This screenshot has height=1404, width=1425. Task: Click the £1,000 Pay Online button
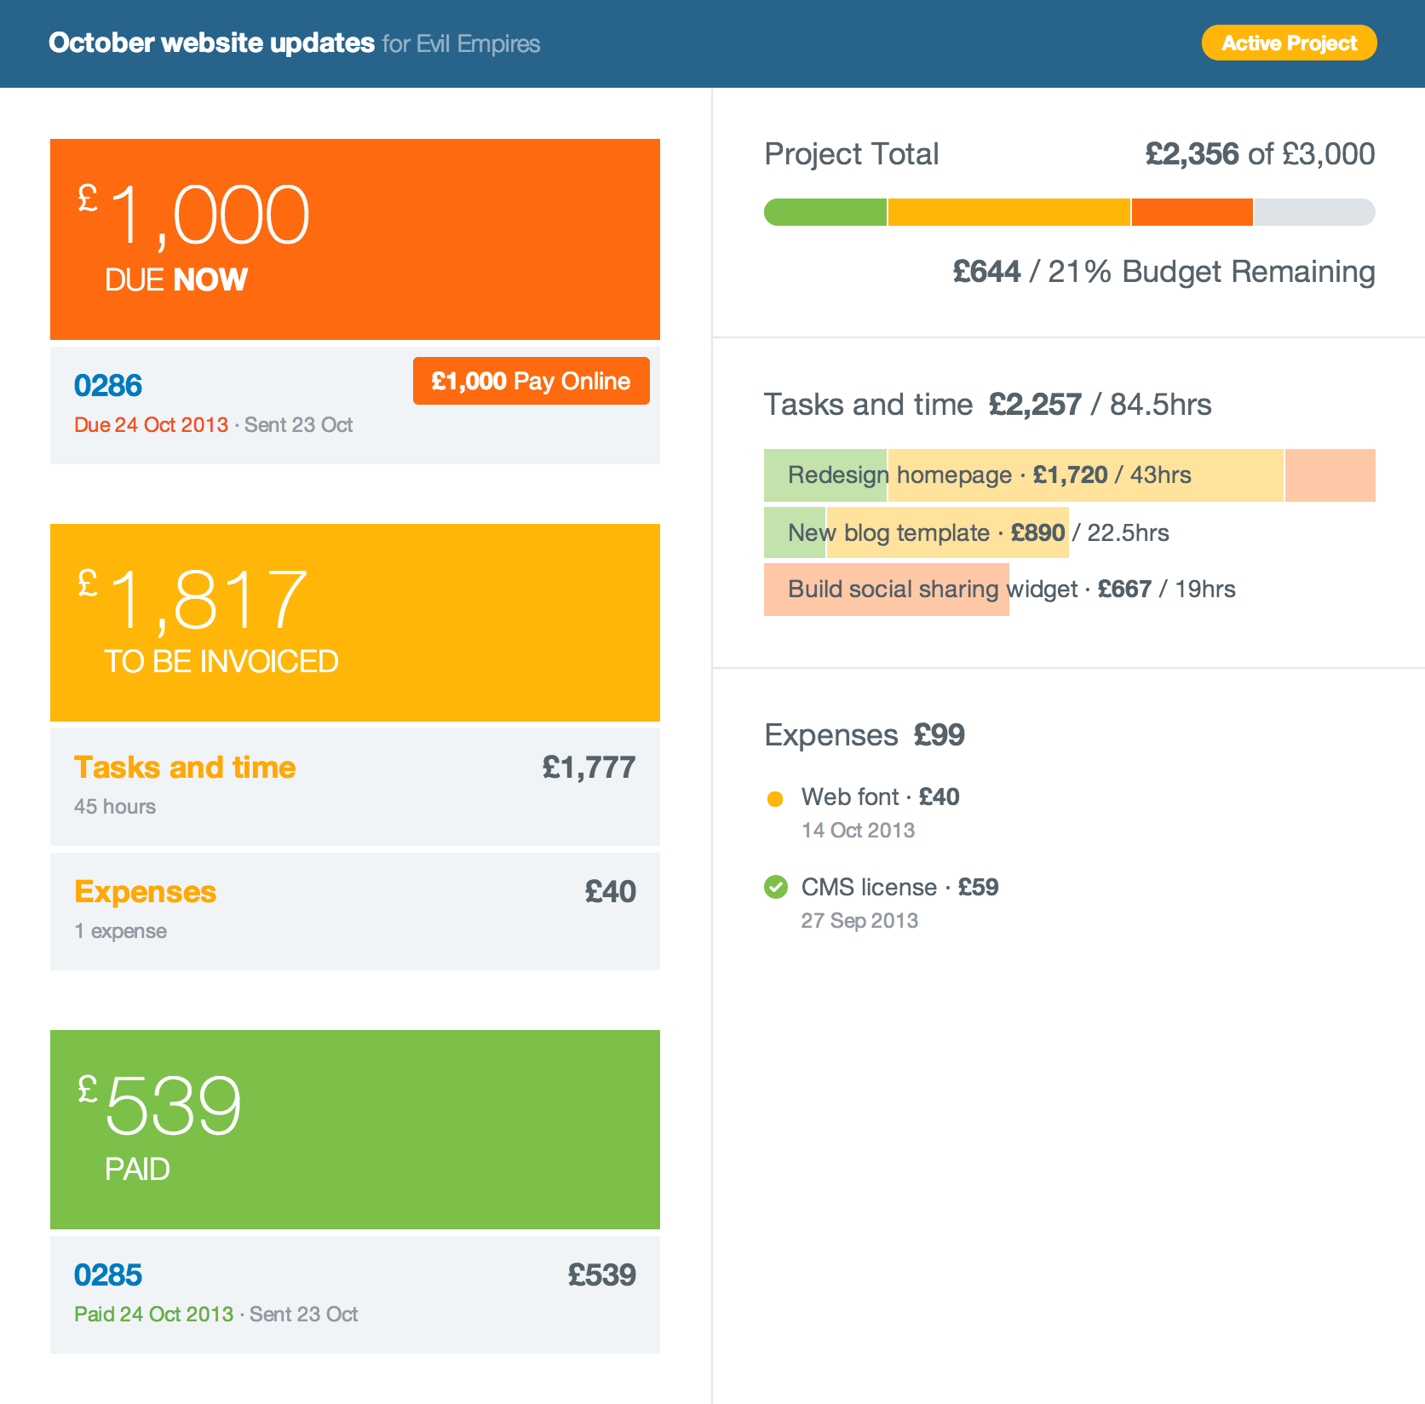[531, 381]
